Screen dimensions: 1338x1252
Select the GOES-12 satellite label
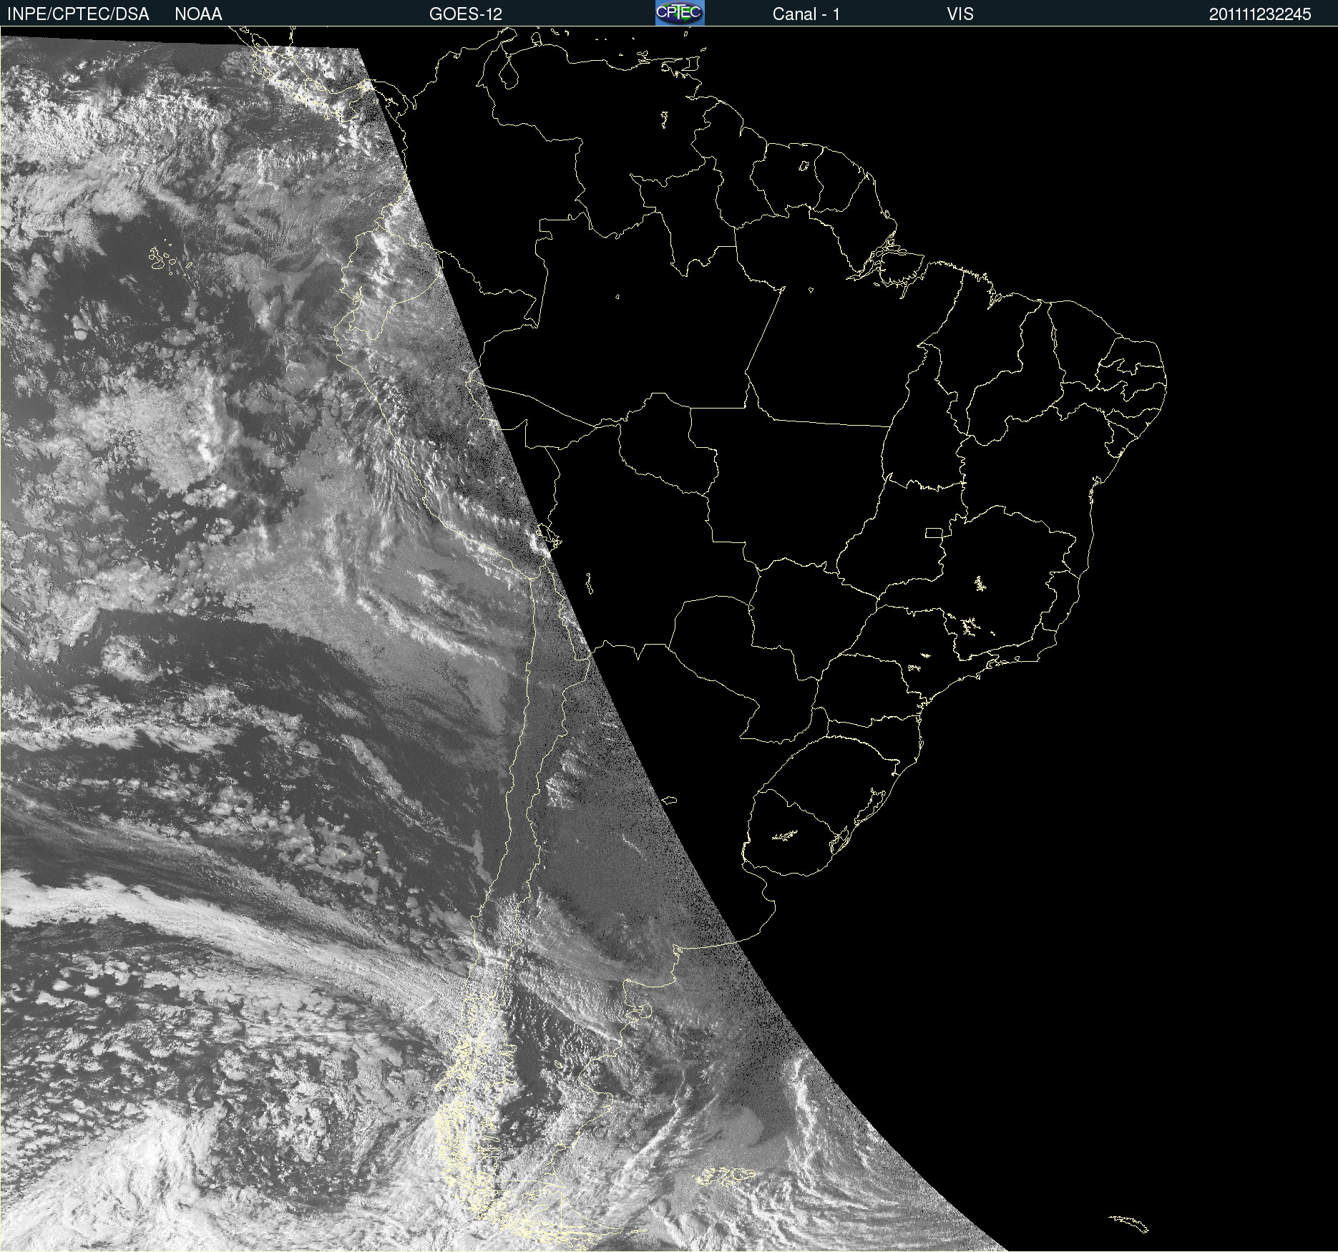[x=466, y=14]
